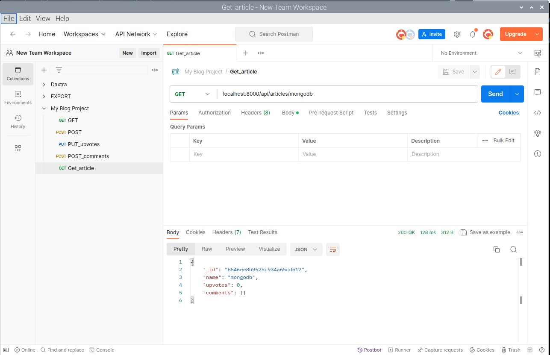Viewport: 550px width, 355px height.
Task: Open the History sidebar panel
Action: click(x=18, y=122)
